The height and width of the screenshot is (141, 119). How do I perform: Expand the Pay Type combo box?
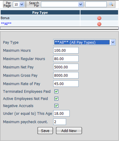click(x=84, y=42)
